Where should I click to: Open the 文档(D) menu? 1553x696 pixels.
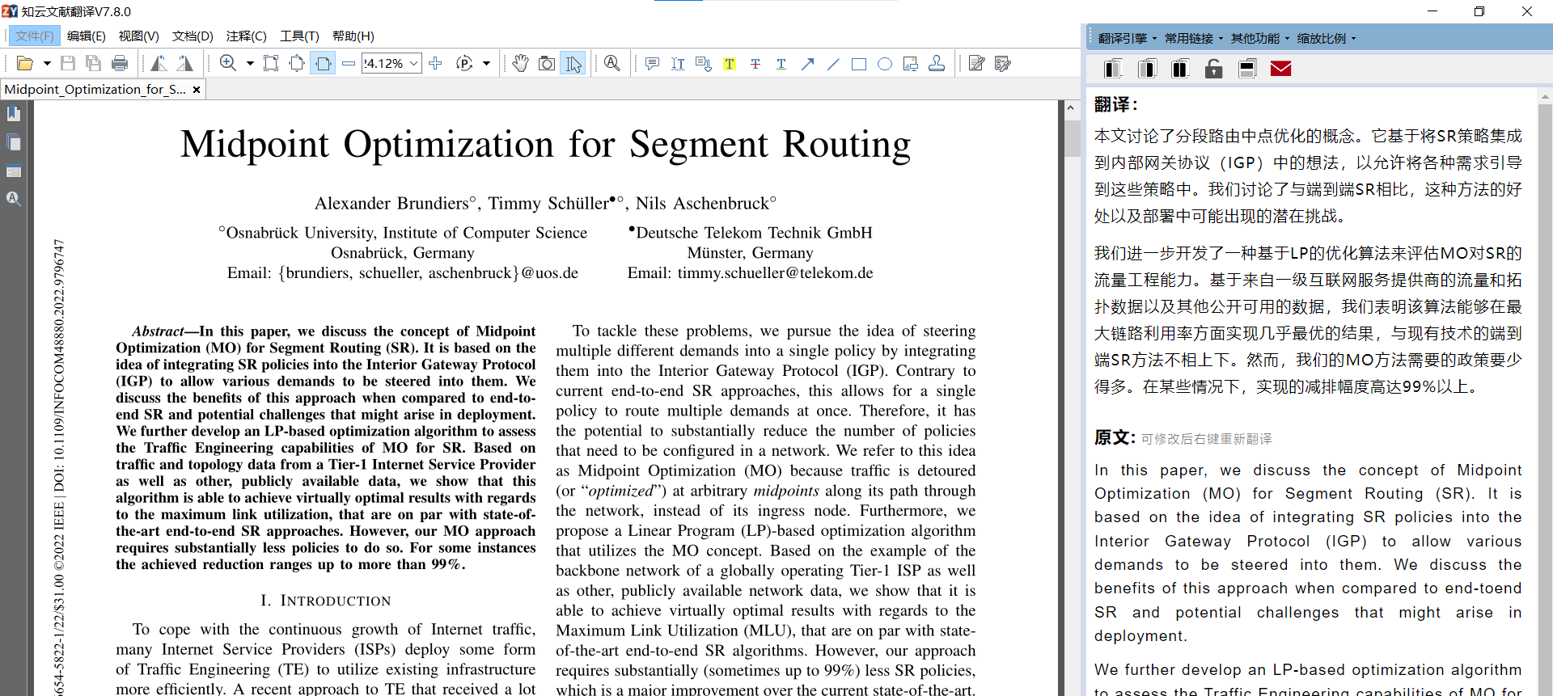pos(193,36)
